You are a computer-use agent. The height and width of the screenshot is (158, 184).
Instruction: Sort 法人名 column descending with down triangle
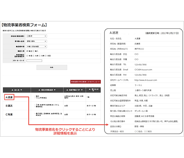click(21, 90)
